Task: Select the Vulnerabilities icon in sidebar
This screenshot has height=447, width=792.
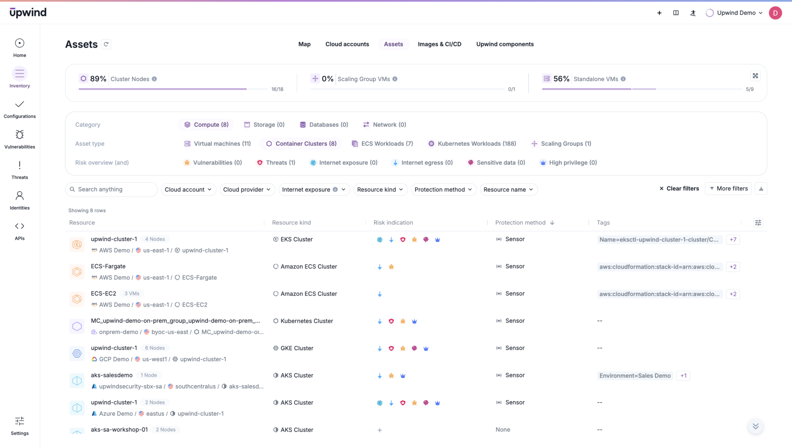Action: pyautogui.click(x=19, y=134)
